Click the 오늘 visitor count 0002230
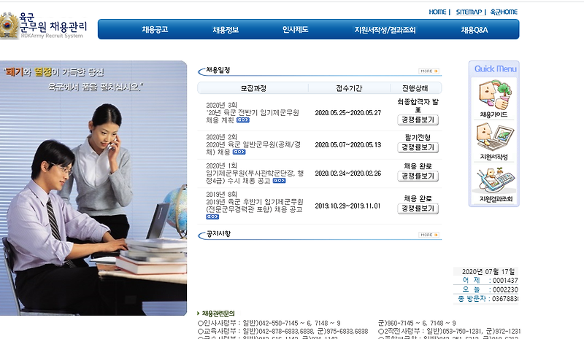This screenshot has width=584, height=339. [505, 289]
